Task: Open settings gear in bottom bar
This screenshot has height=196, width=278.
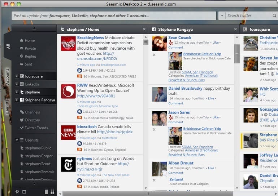Action: tap(17, 192)
